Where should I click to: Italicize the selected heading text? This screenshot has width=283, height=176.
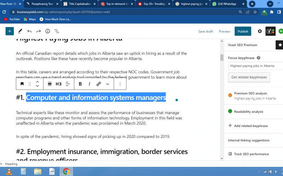pos(89,84)
